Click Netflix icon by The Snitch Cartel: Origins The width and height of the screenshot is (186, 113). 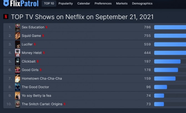[65, 104]
